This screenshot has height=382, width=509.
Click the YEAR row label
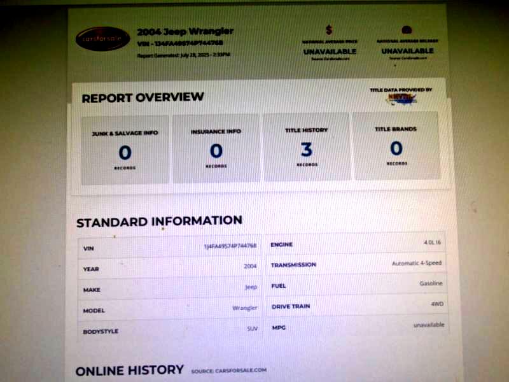91,269
